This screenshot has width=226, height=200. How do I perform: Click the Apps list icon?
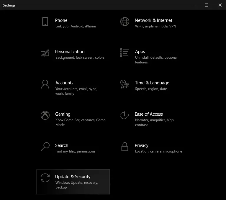click(125, 53)
